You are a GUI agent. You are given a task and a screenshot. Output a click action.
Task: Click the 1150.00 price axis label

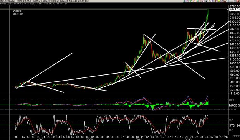tap(235, 59)
